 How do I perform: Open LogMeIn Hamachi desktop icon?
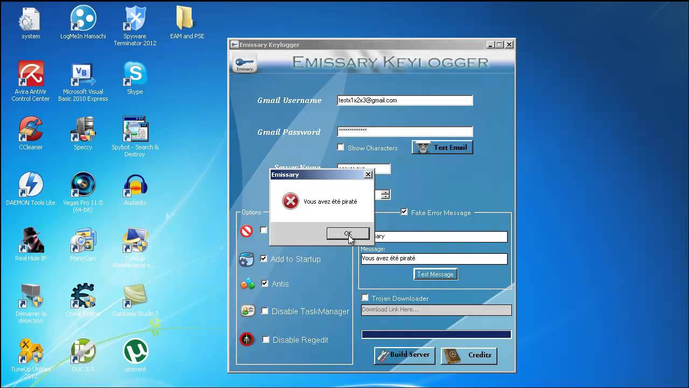[83, 23]
